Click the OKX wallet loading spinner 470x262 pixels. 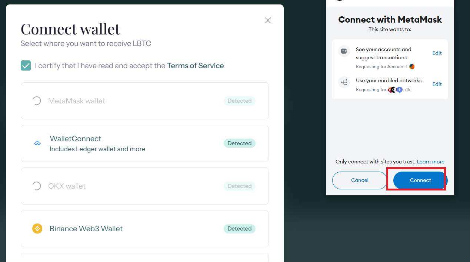click(x=36, y=186)
